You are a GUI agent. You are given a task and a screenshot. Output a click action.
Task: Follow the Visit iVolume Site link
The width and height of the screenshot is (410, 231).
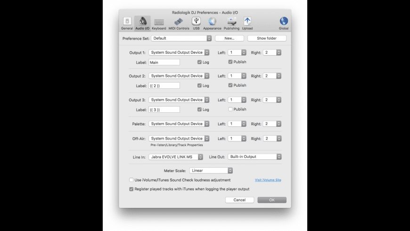268,180
